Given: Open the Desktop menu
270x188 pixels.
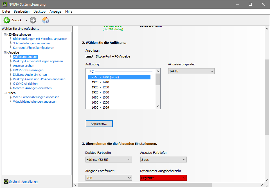Looking at the screenshot, I should click(39, 11).
